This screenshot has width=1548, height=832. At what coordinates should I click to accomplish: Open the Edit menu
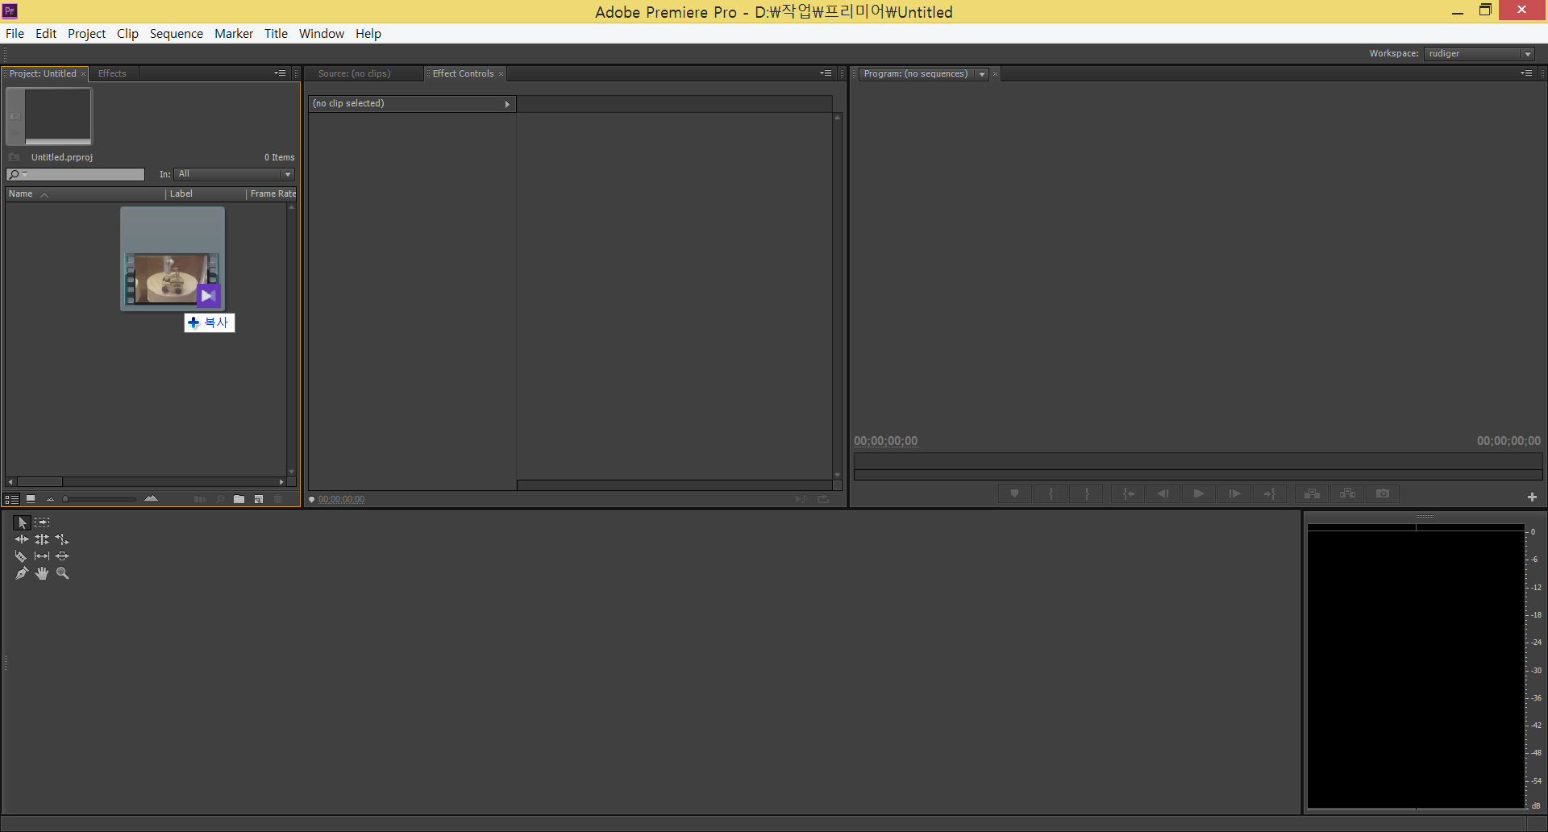46,33
